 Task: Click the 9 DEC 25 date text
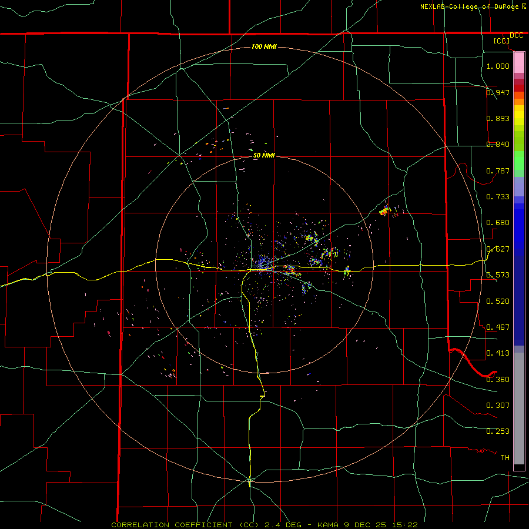coord(365,525)
